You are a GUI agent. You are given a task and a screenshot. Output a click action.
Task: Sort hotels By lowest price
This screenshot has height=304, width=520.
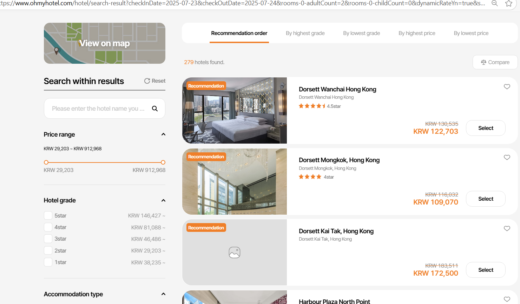point(471,33)
